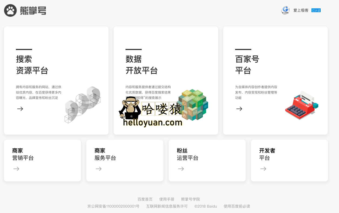339x213 pixels.
Task: Click the 开发者平台 card title
Action: 267,154
